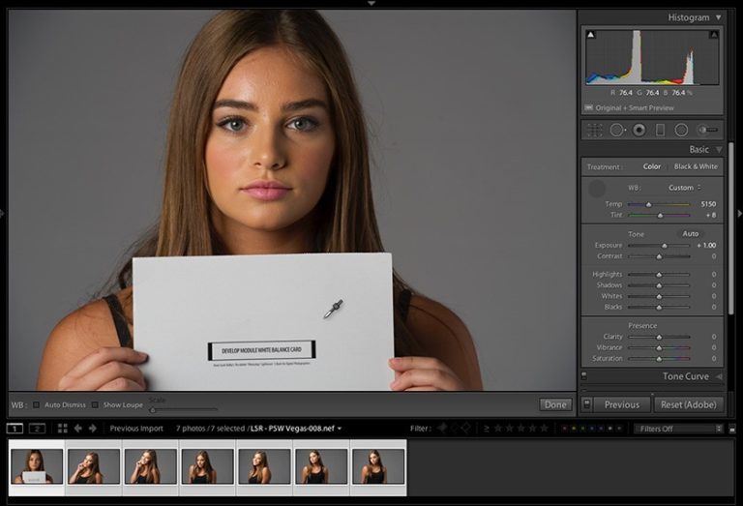Select the Spot Removal tool
This screenshot has width=743, height=506.
[617, 130]
